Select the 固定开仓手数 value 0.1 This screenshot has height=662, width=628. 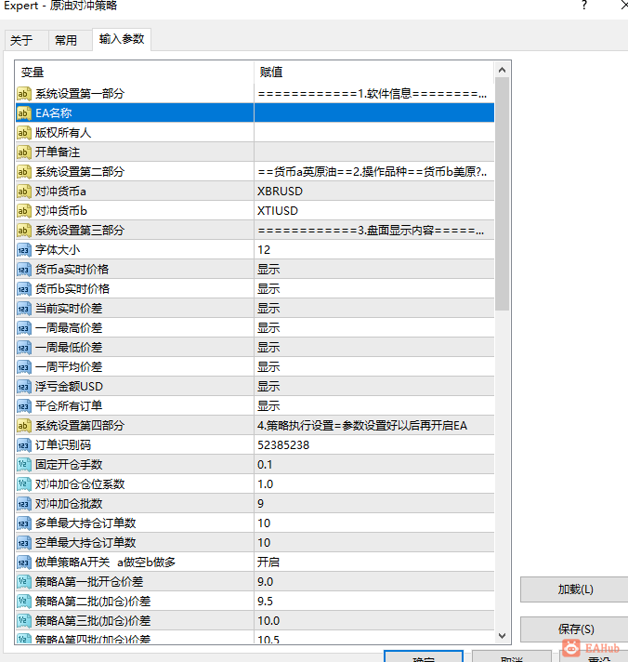tap(374, 464)
